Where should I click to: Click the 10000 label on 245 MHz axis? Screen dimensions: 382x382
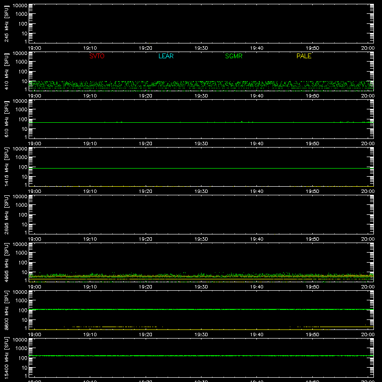pyautogui.click(x=20, y=6)
